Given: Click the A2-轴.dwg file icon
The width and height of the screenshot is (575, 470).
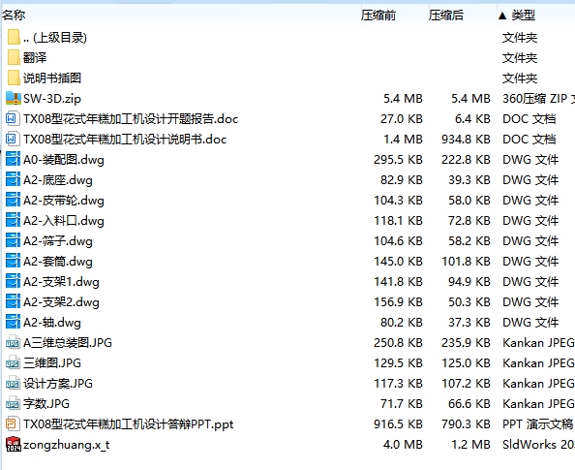Looking at the screenshot, I should (x=13, y=323).
